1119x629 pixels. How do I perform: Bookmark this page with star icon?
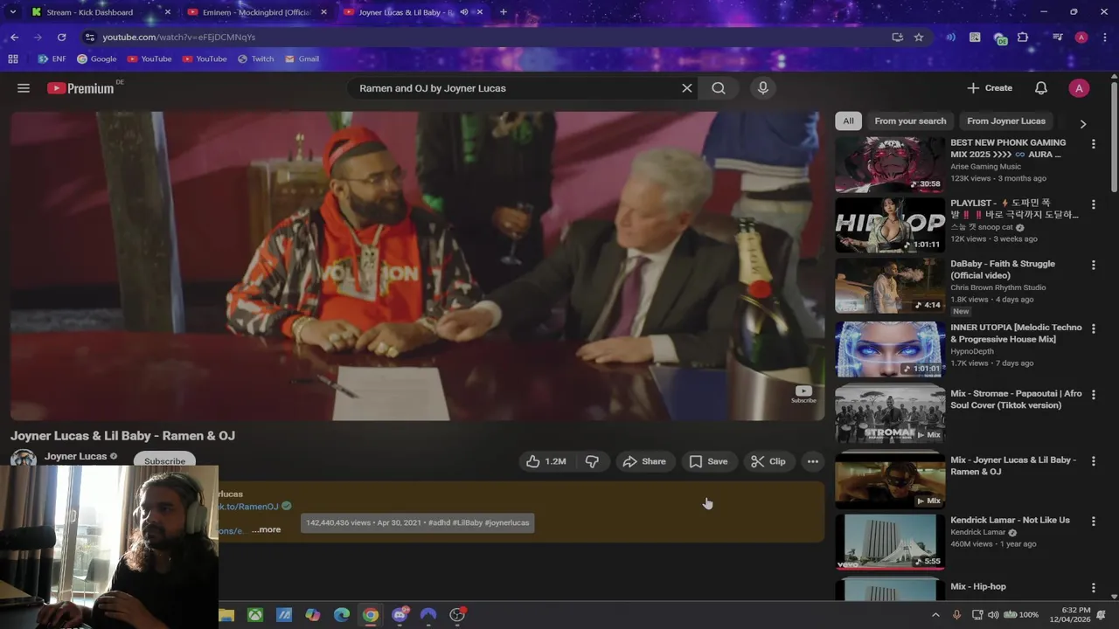(919, 38)
